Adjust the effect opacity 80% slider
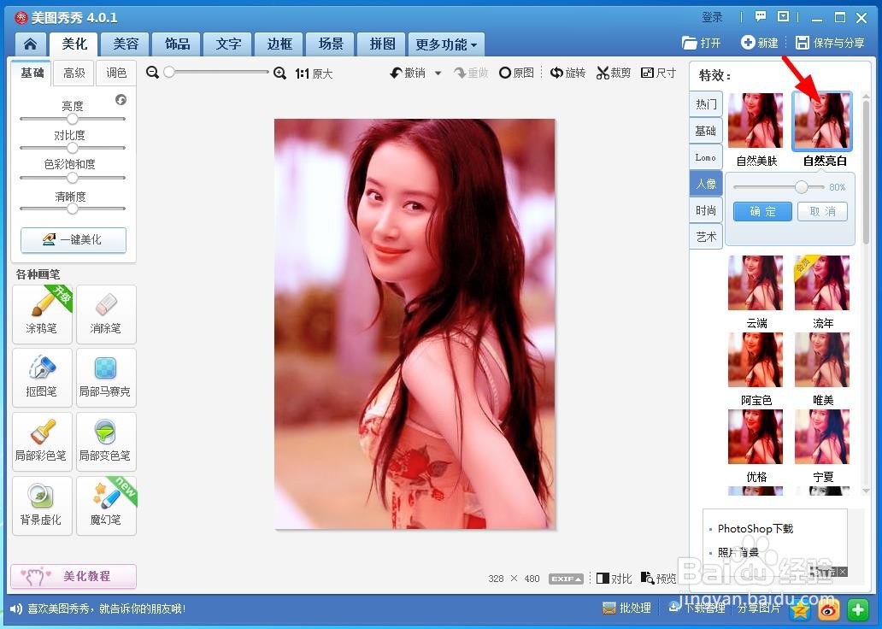The height and width of the screenshot is (629, 882). pyautogui.click(x=779, y=187)
